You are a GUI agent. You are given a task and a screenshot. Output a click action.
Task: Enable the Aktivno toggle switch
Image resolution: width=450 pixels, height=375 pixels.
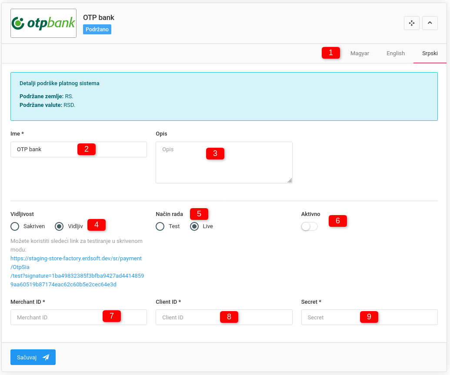pyautogui.click(x=309, y=227)
